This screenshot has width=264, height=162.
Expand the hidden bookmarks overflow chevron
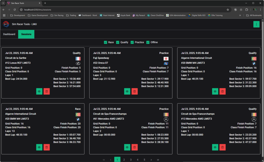pyautogui.click(x=240, y=15)
